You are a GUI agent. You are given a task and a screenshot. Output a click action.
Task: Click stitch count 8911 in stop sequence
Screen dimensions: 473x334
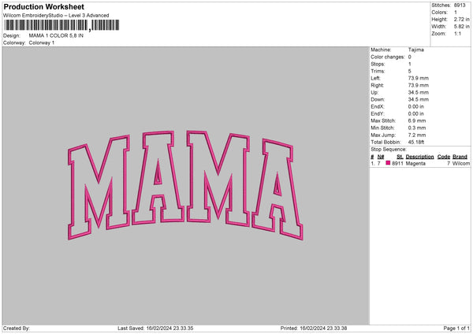tap(398, 163)
